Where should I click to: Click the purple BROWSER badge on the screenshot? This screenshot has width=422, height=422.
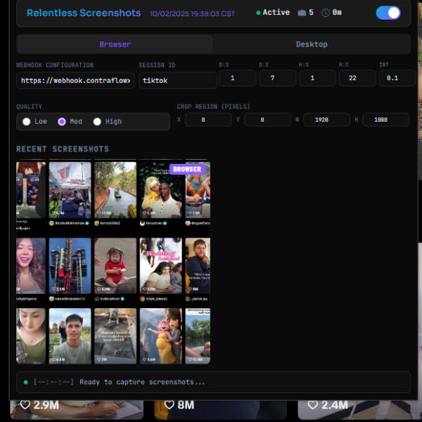[187, 170]
